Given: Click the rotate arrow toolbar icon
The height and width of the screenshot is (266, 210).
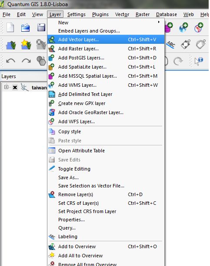Looking at the screenshot, I should point(178,61).
